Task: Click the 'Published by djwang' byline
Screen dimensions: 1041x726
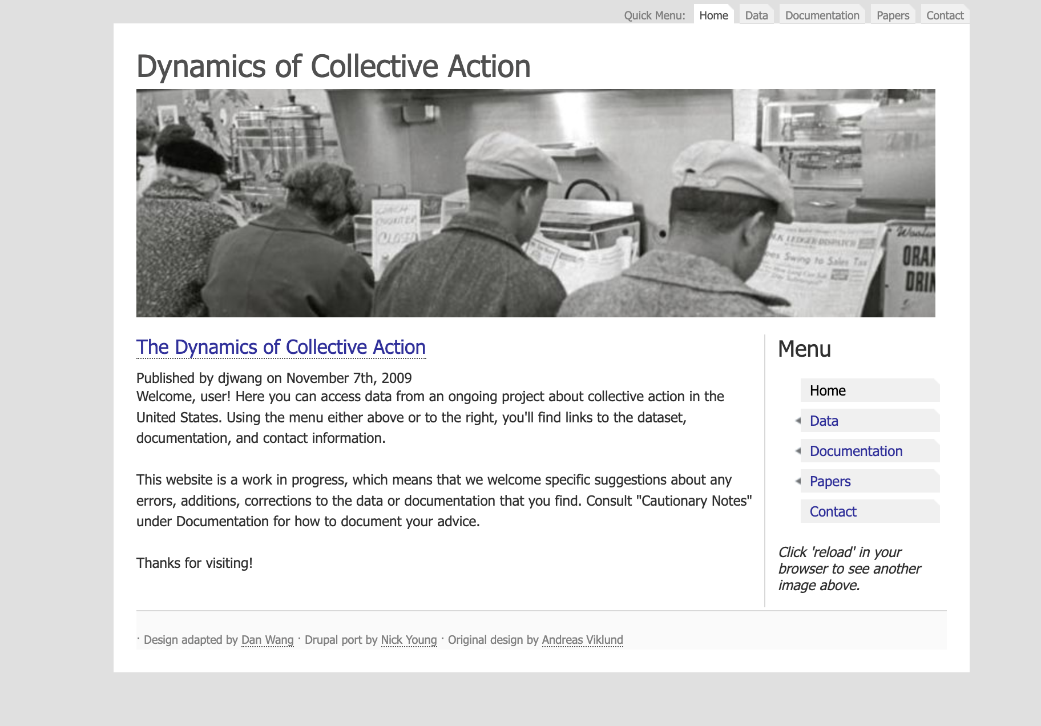Action: pyautogui.click(x=274, y=378)
